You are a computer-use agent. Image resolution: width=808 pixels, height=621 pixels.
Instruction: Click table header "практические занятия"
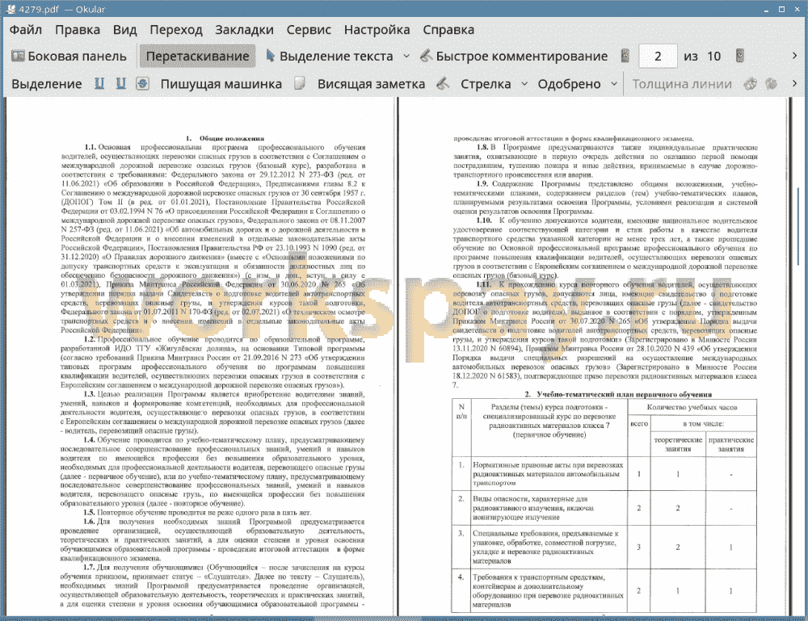pyautogui.click(x=731, y=444)
